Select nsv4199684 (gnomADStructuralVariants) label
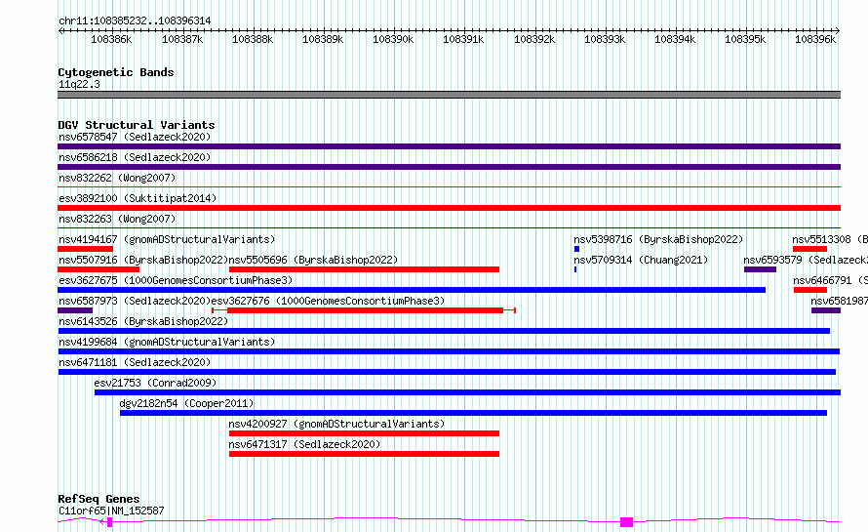 tap(167, 342)
